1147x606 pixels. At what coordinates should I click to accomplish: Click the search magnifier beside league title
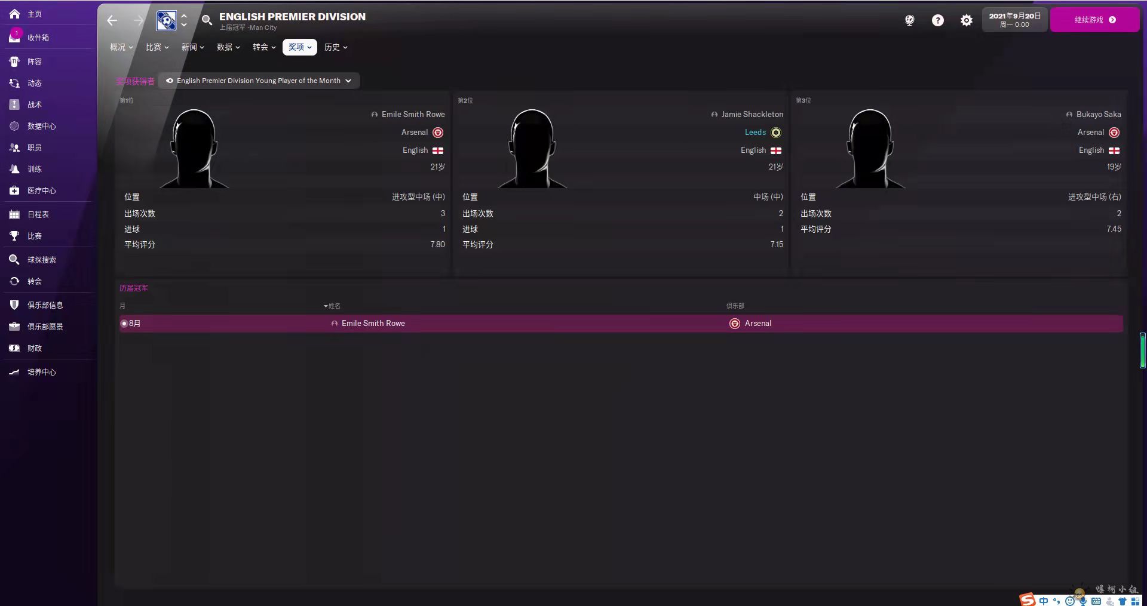[207, 20]
